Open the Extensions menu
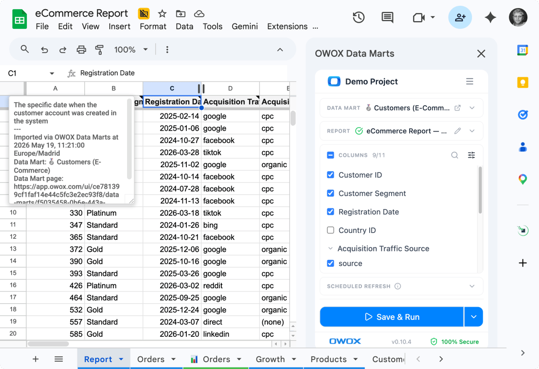The height and width of the screenshot is (369, 539). (287, 26)
